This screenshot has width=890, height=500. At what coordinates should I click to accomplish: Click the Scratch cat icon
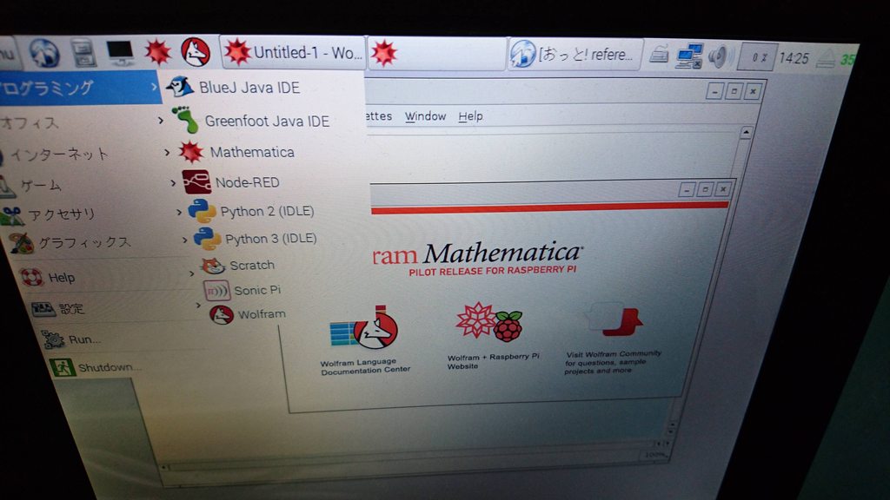[x=214, y=266]
